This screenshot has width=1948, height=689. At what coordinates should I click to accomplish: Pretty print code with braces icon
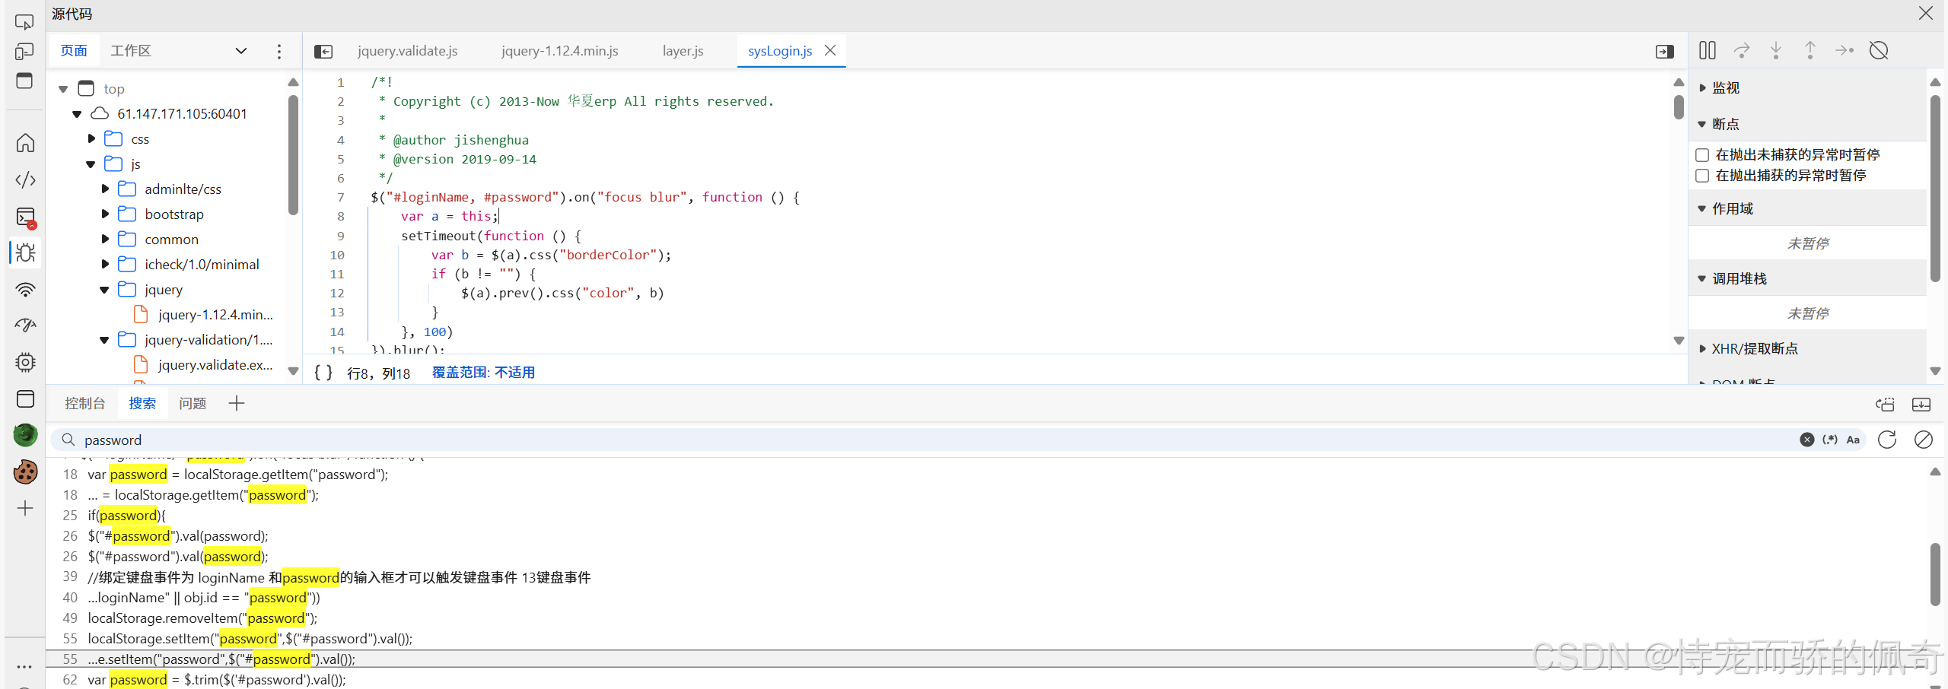(x=323, y=373)
